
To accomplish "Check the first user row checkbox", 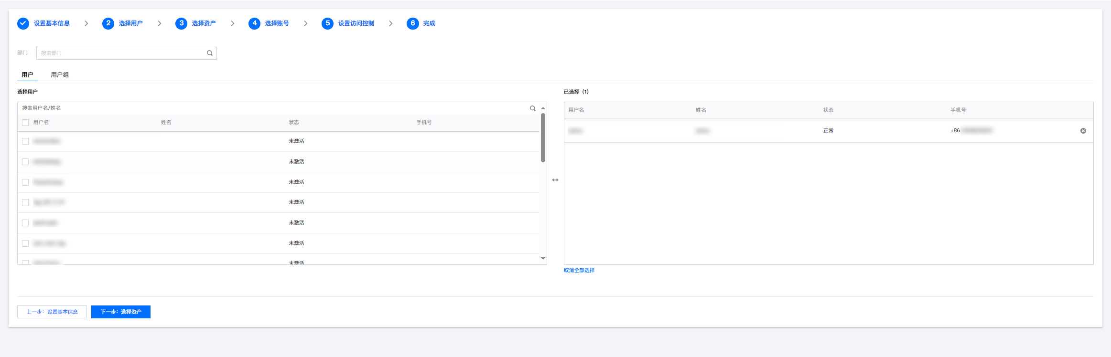I will (25, 141).
